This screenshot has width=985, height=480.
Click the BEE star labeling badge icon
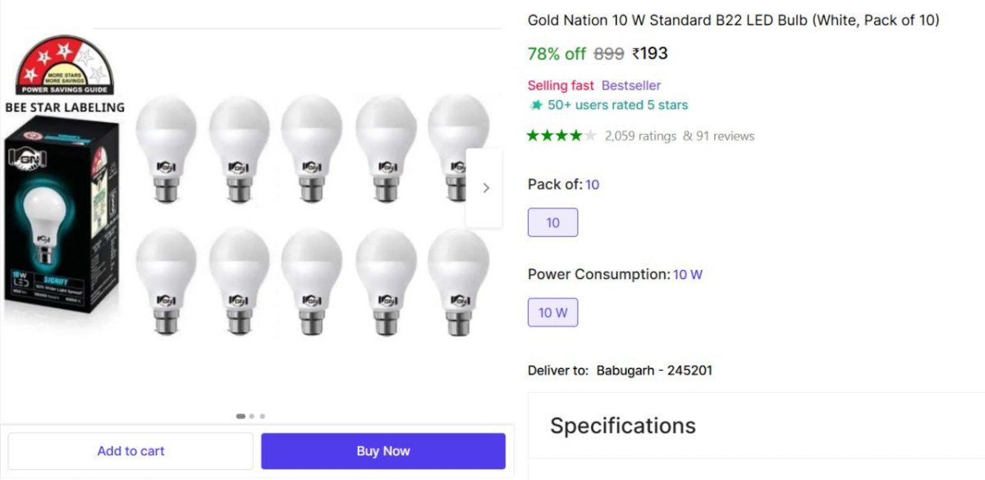[x=65, y=65]
